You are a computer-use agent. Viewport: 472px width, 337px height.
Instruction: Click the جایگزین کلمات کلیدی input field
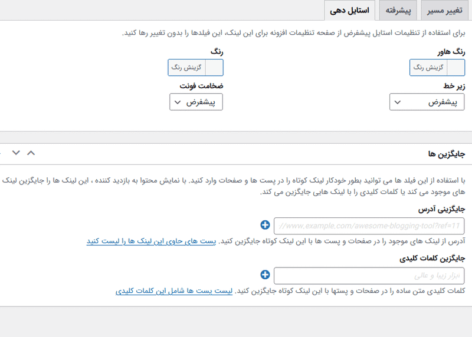369,276
